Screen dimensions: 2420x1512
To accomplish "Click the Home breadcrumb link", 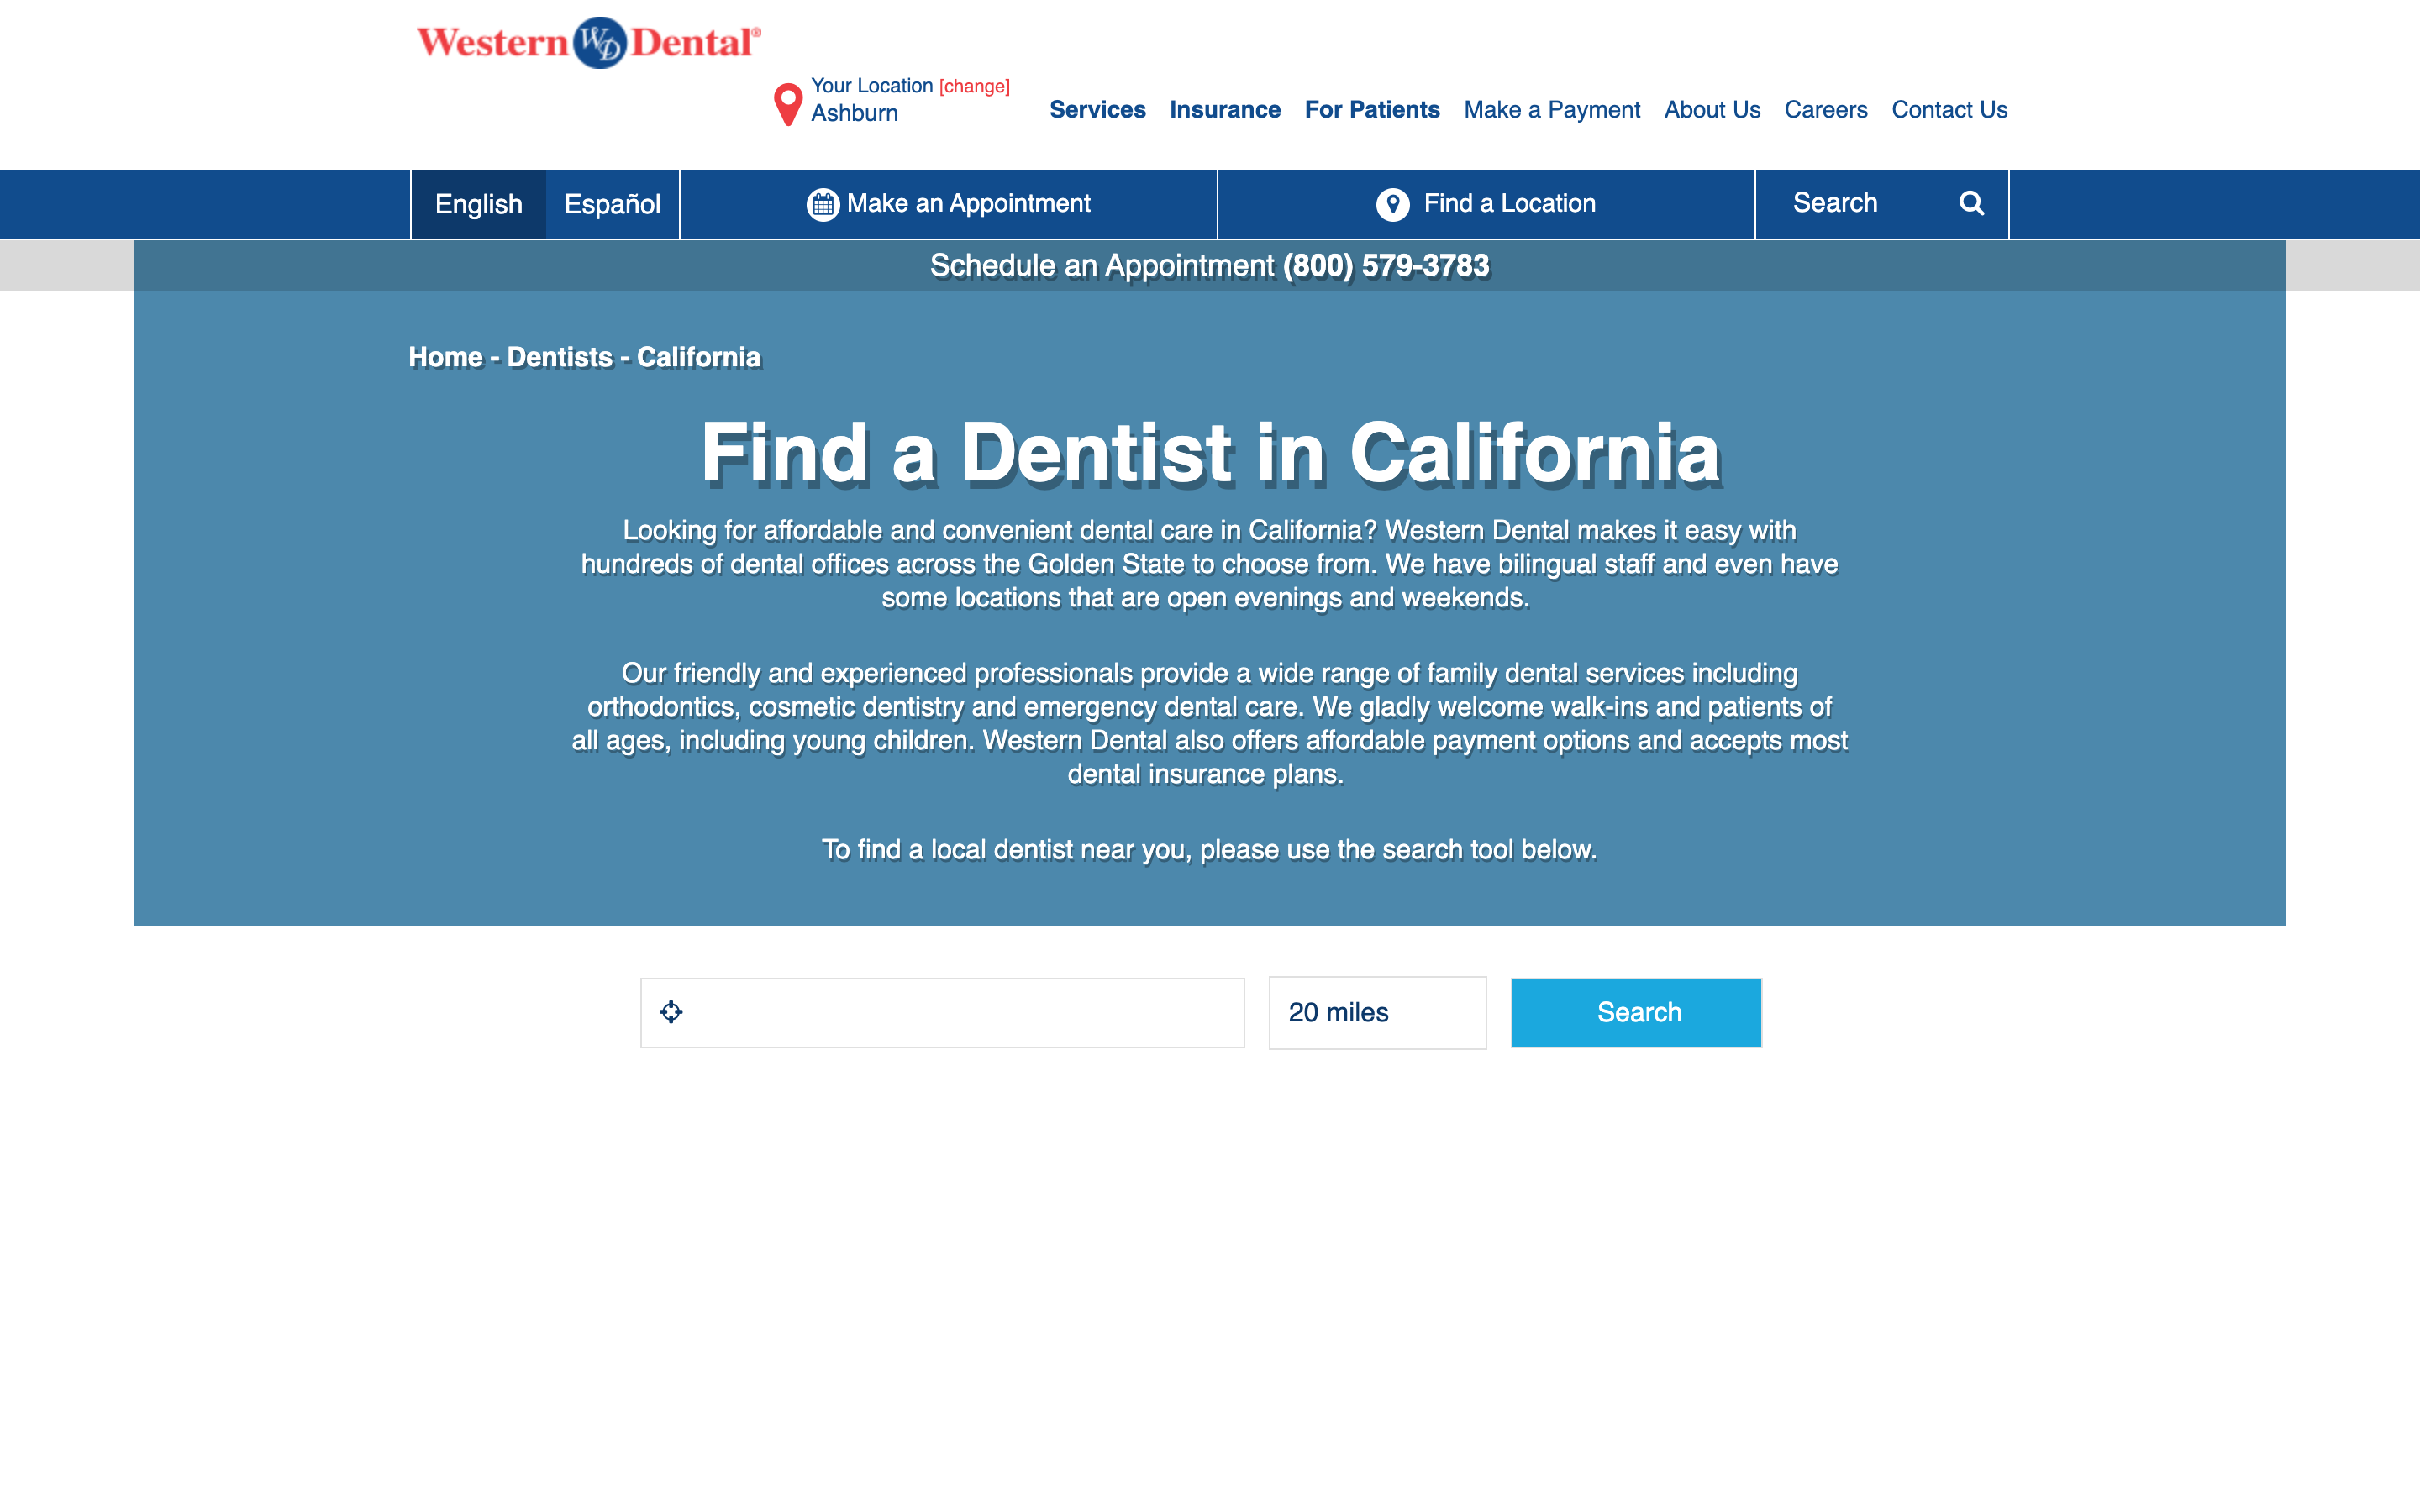I will (x=445, y=357).
